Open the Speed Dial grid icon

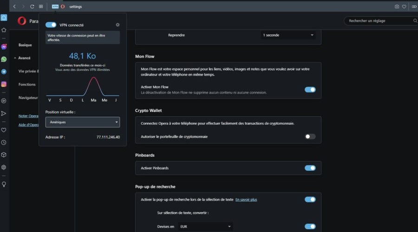click(x=41, y=6)
